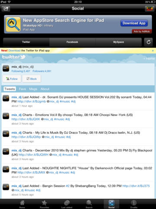Click avatar of NOUGHTIE NIGHTLIFE tweet
The width and height of the screenshot is (156, 209).
tap(6, 169)
